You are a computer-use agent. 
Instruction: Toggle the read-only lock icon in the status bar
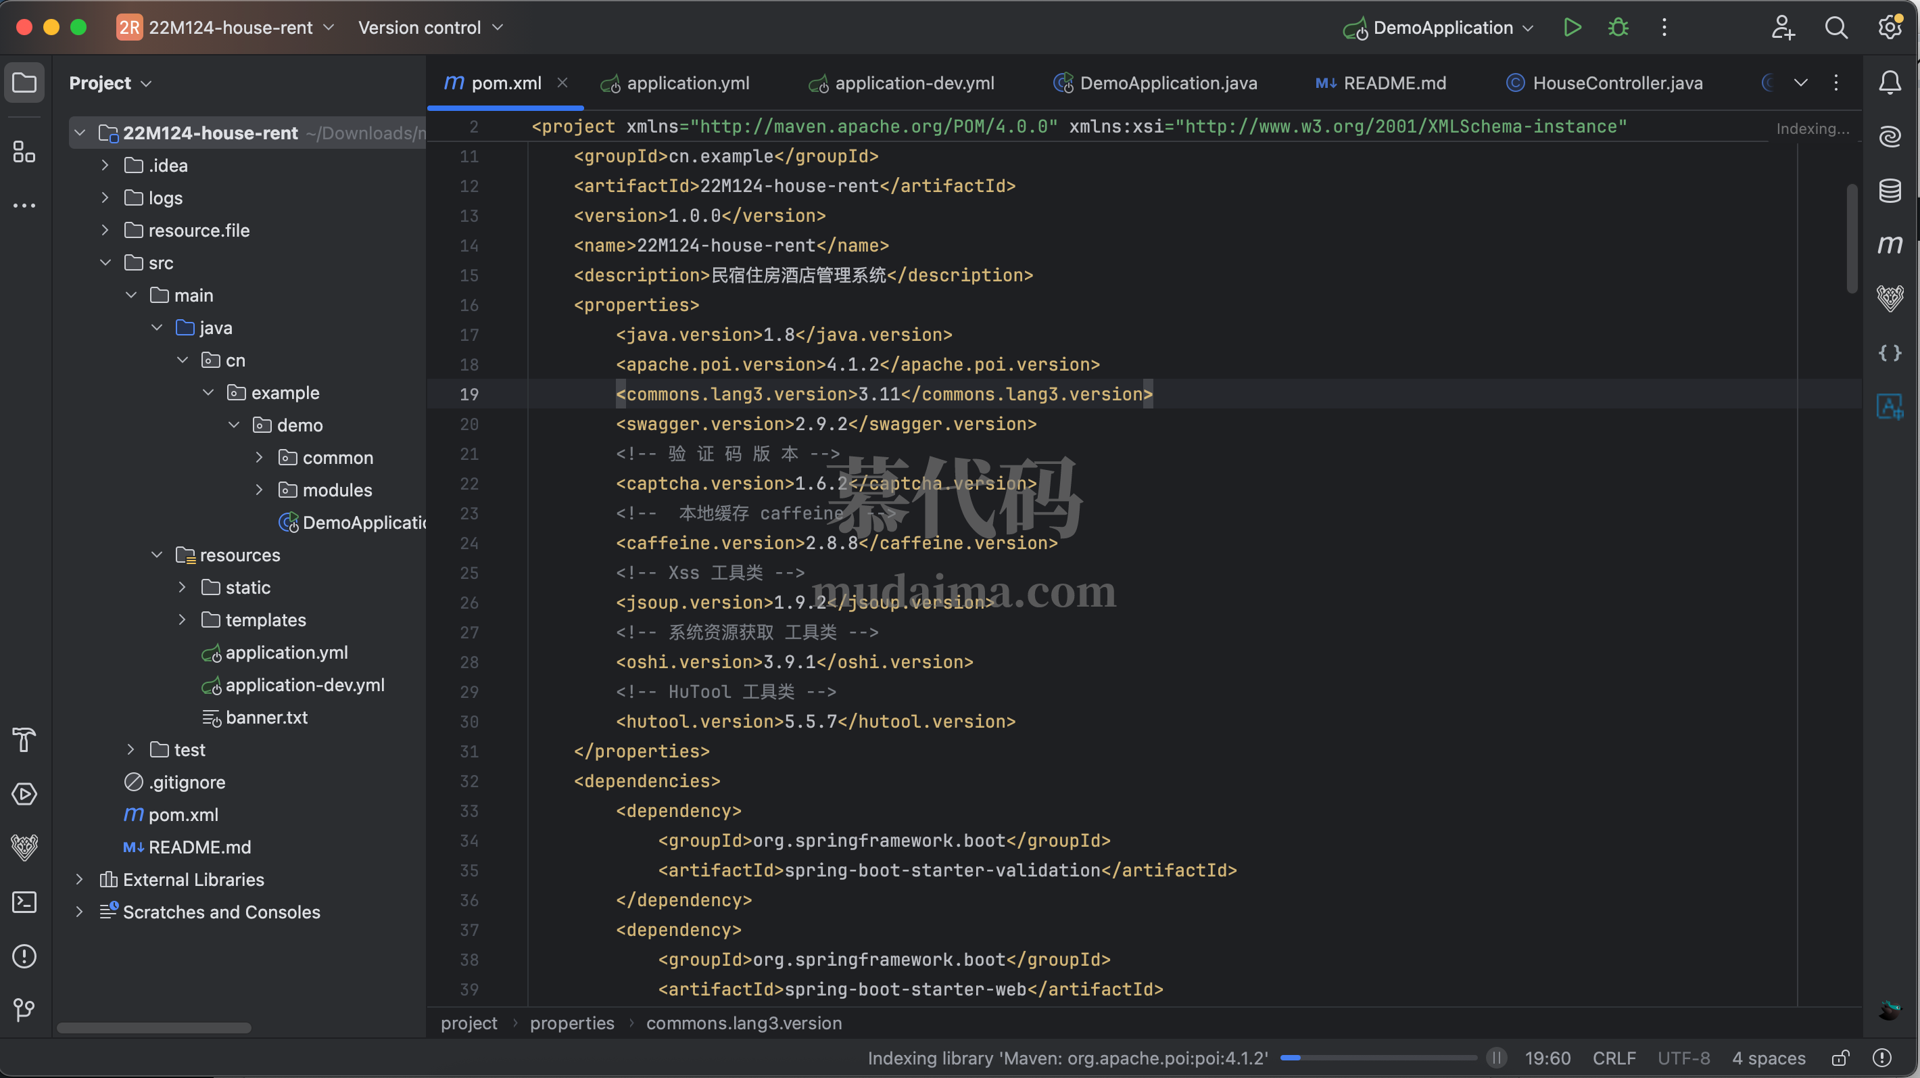pos(1840,1058)
